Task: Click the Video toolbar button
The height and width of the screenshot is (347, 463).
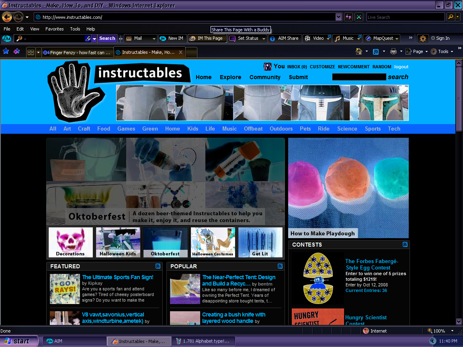Action: tap(317, 39)
